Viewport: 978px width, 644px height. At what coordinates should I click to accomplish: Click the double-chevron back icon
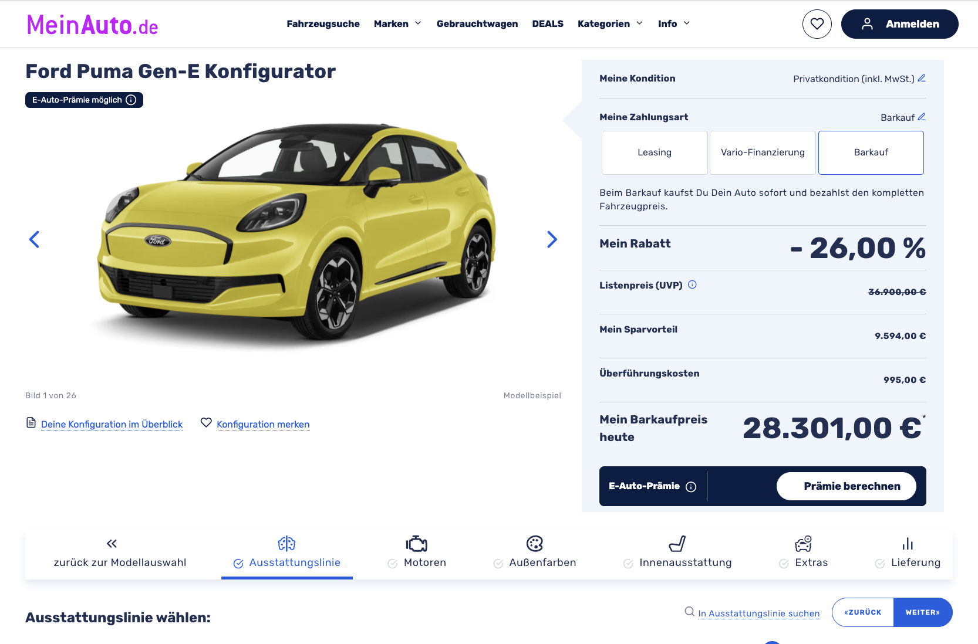(112, 544)
